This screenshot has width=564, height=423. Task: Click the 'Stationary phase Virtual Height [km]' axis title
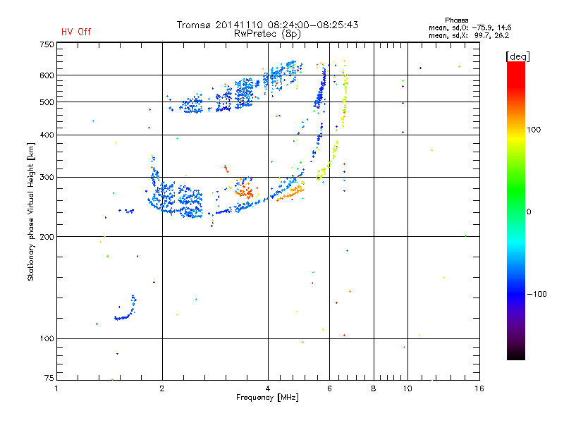pyautogui.click(x=31, y=211)
